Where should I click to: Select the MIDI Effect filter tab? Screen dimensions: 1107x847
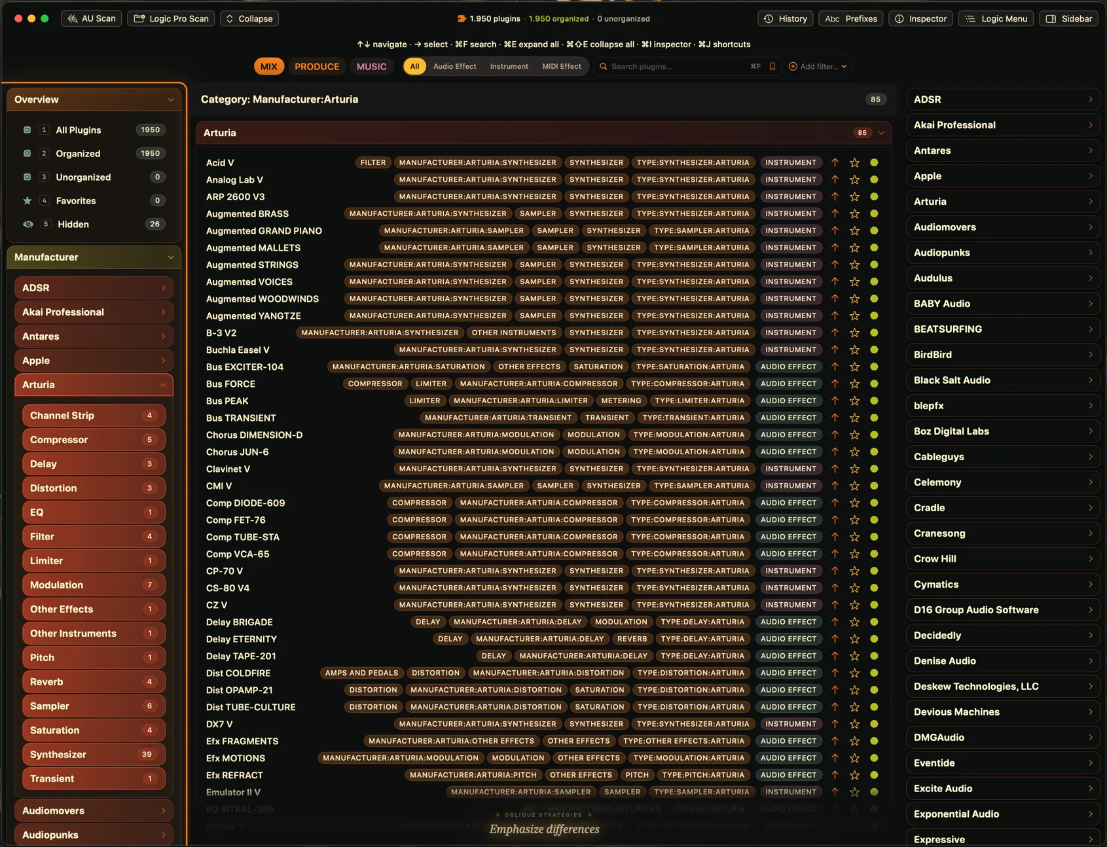tap(562, 67)
